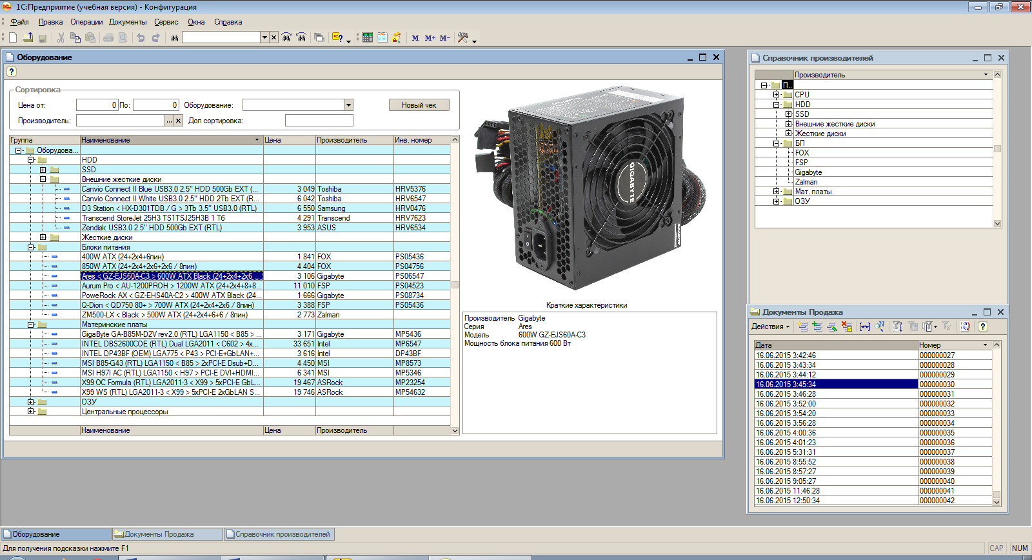Clear the Производитель field with X button
Image resolution: width=1032 pixels, height=560 pixels.
[179, 121]
